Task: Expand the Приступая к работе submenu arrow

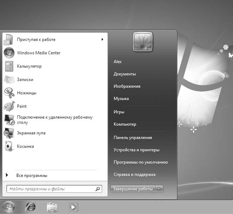Action: click(102, 39)
